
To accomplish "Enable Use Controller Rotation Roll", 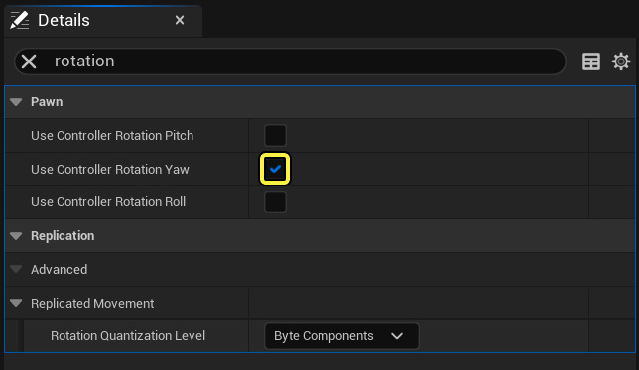I will tap(275, 202).
